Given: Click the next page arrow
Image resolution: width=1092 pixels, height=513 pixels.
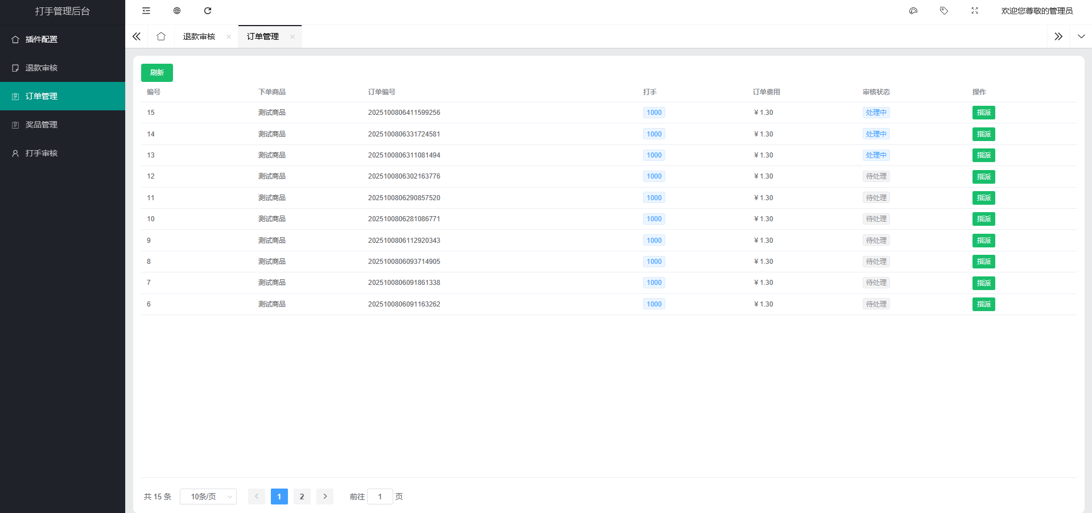Looking at the screenshot, I should pos(325,497).
